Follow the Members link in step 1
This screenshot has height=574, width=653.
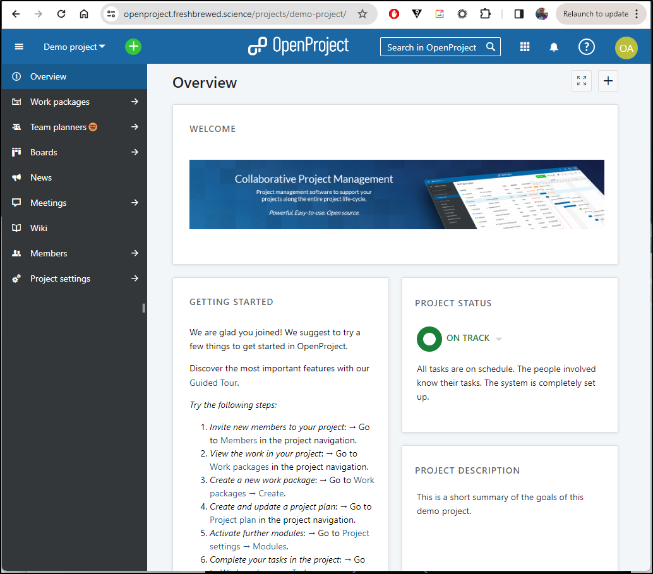239,440
